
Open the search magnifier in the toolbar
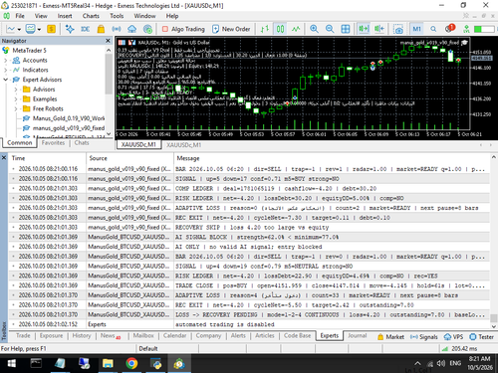click(433, 29)
